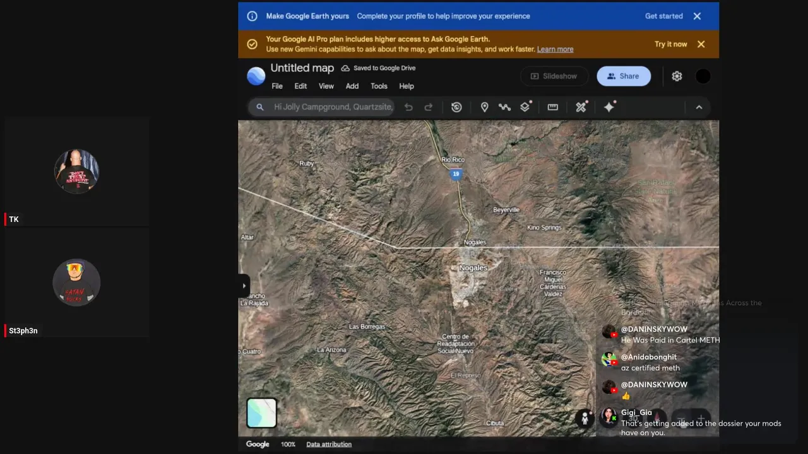Click the Share button

tap(624, 76)
